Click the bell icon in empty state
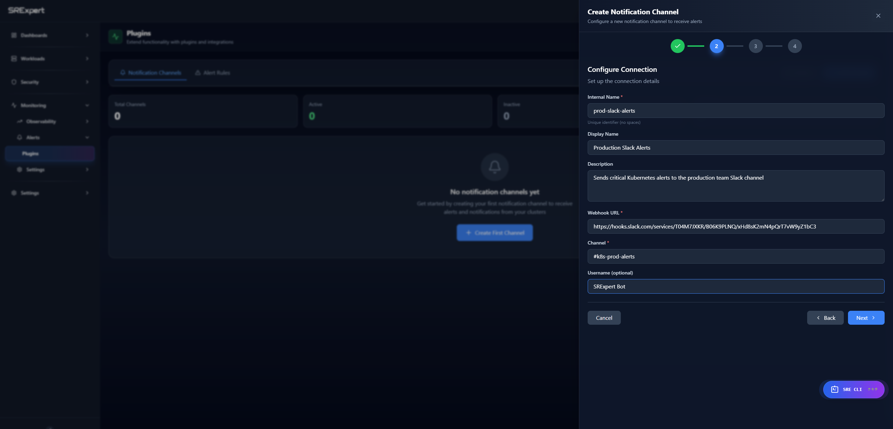The image size is (893, 429). pyautogui.click(x=494, y=167)
